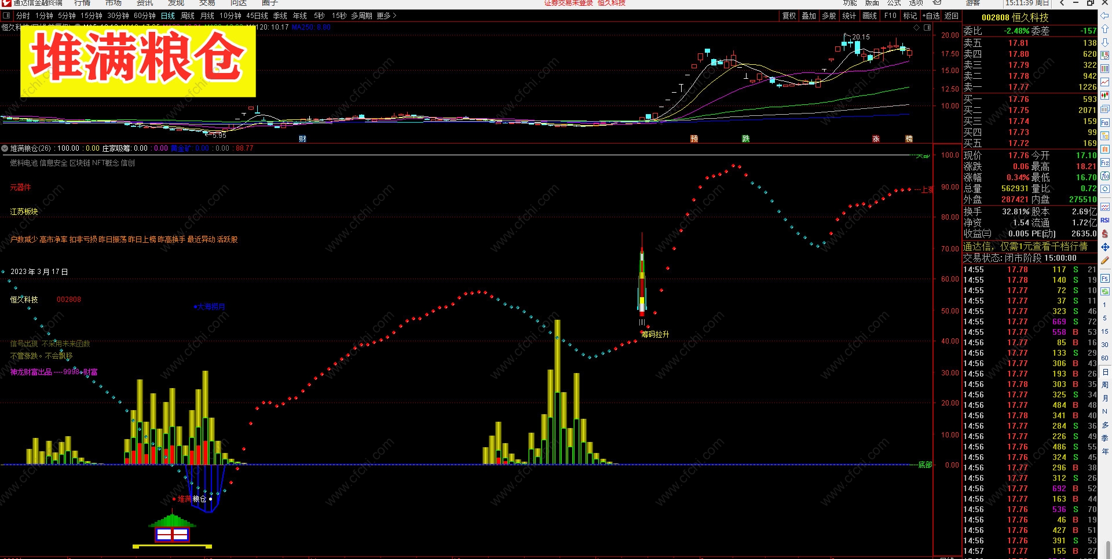Click the F10 company info sidebar icon
The width and height of the screenshot is (1112, 559).
pos(1105,122)
